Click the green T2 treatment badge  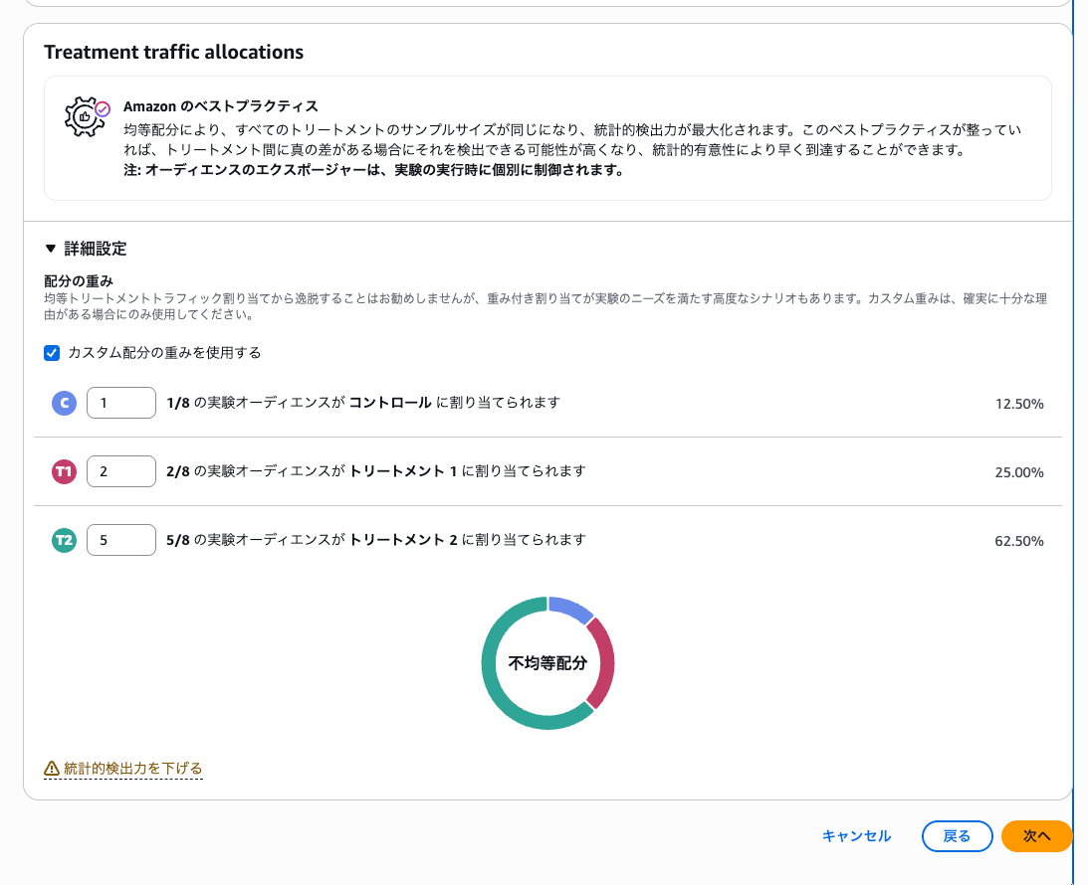64,541
